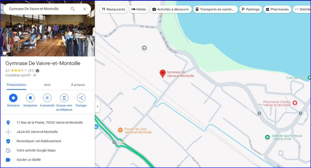Click the Coin pêcheur map label
The width and height of the screenshot is (311, 168).
click(296, 78)
